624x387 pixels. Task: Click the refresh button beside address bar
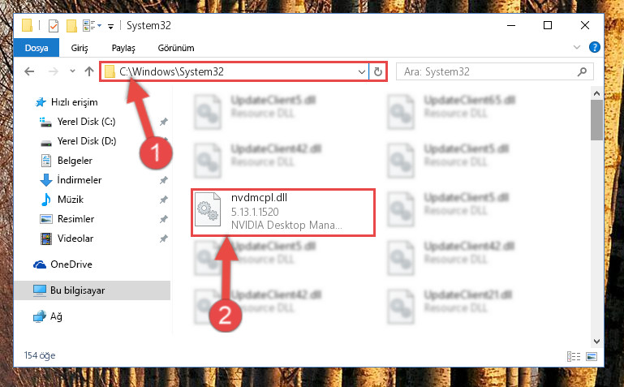pos(377,72)
